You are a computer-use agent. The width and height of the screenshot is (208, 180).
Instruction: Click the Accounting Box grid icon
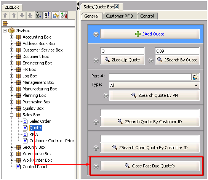point(18,37)
